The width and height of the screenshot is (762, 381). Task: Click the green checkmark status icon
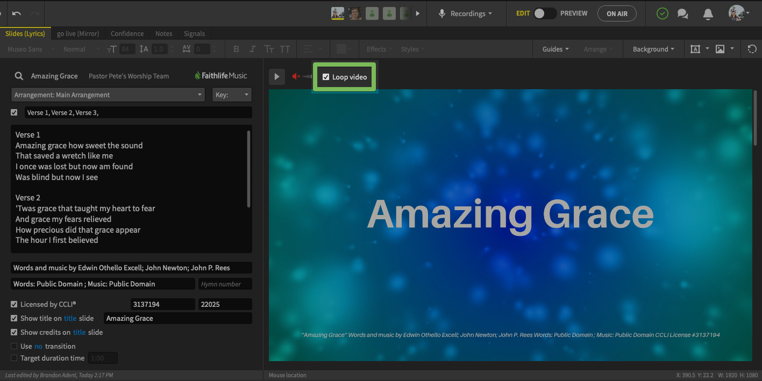pyautogui.click(x=663, y=13)
